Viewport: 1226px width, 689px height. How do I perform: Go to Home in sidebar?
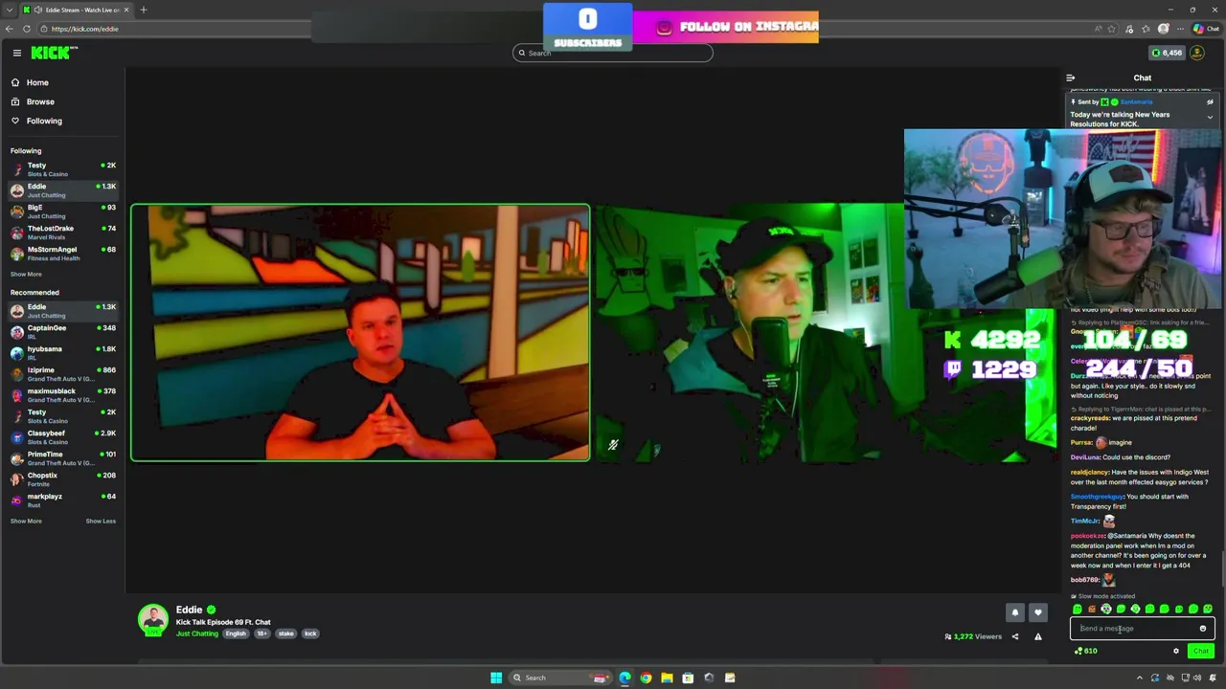[37, 82]
